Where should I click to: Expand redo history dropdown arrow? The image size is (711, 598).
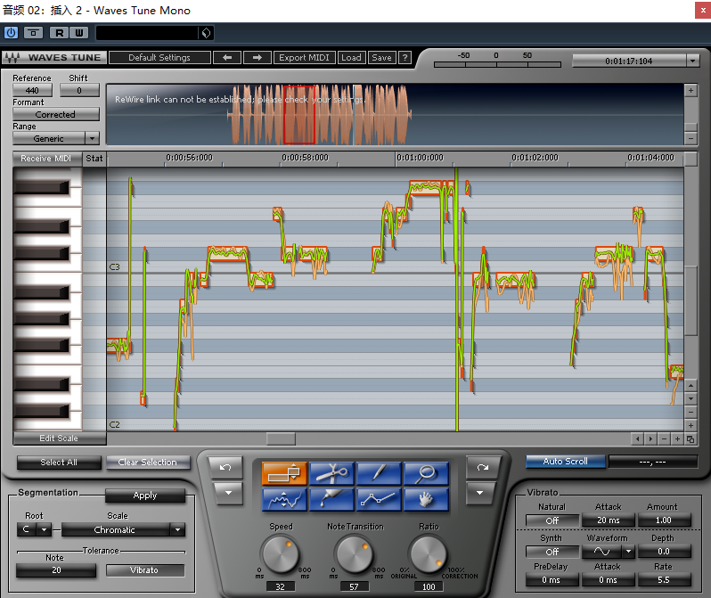point(479,493)
